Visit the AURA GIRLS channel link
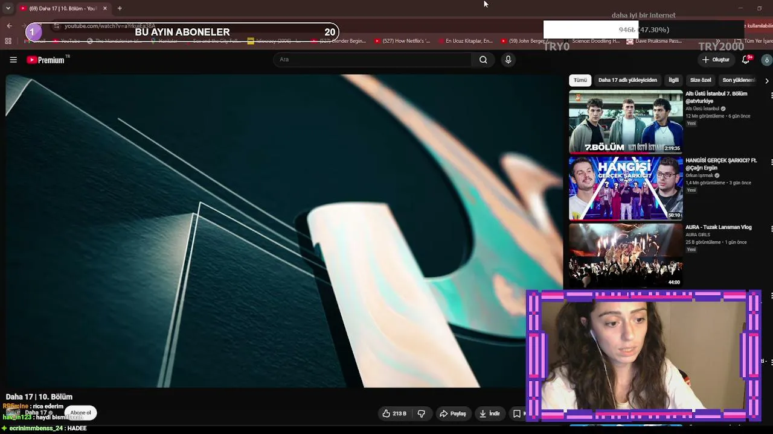The width and height of the screenshot is (773, 434). pos(698,234)
